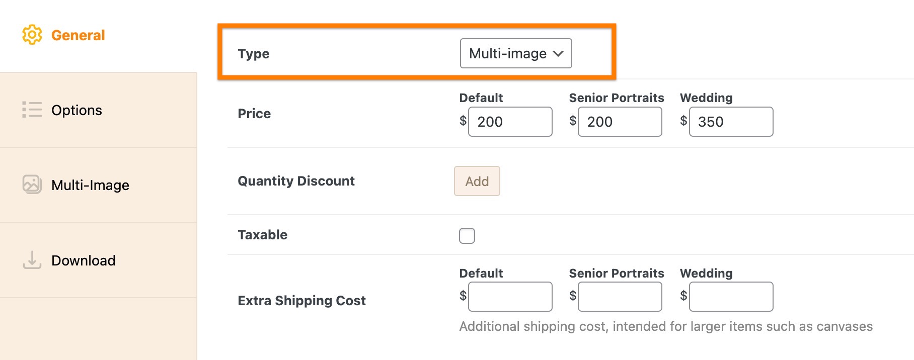Click the download arrow icon beside Download
The height and width of the screenshot is (360, 914).
pyautogui.click(x=31, y=260)
